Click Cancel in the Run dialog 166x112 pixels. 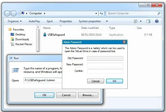pos(66,95)
